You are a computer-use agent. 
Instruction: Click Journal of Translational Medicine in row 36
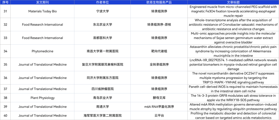43,78
